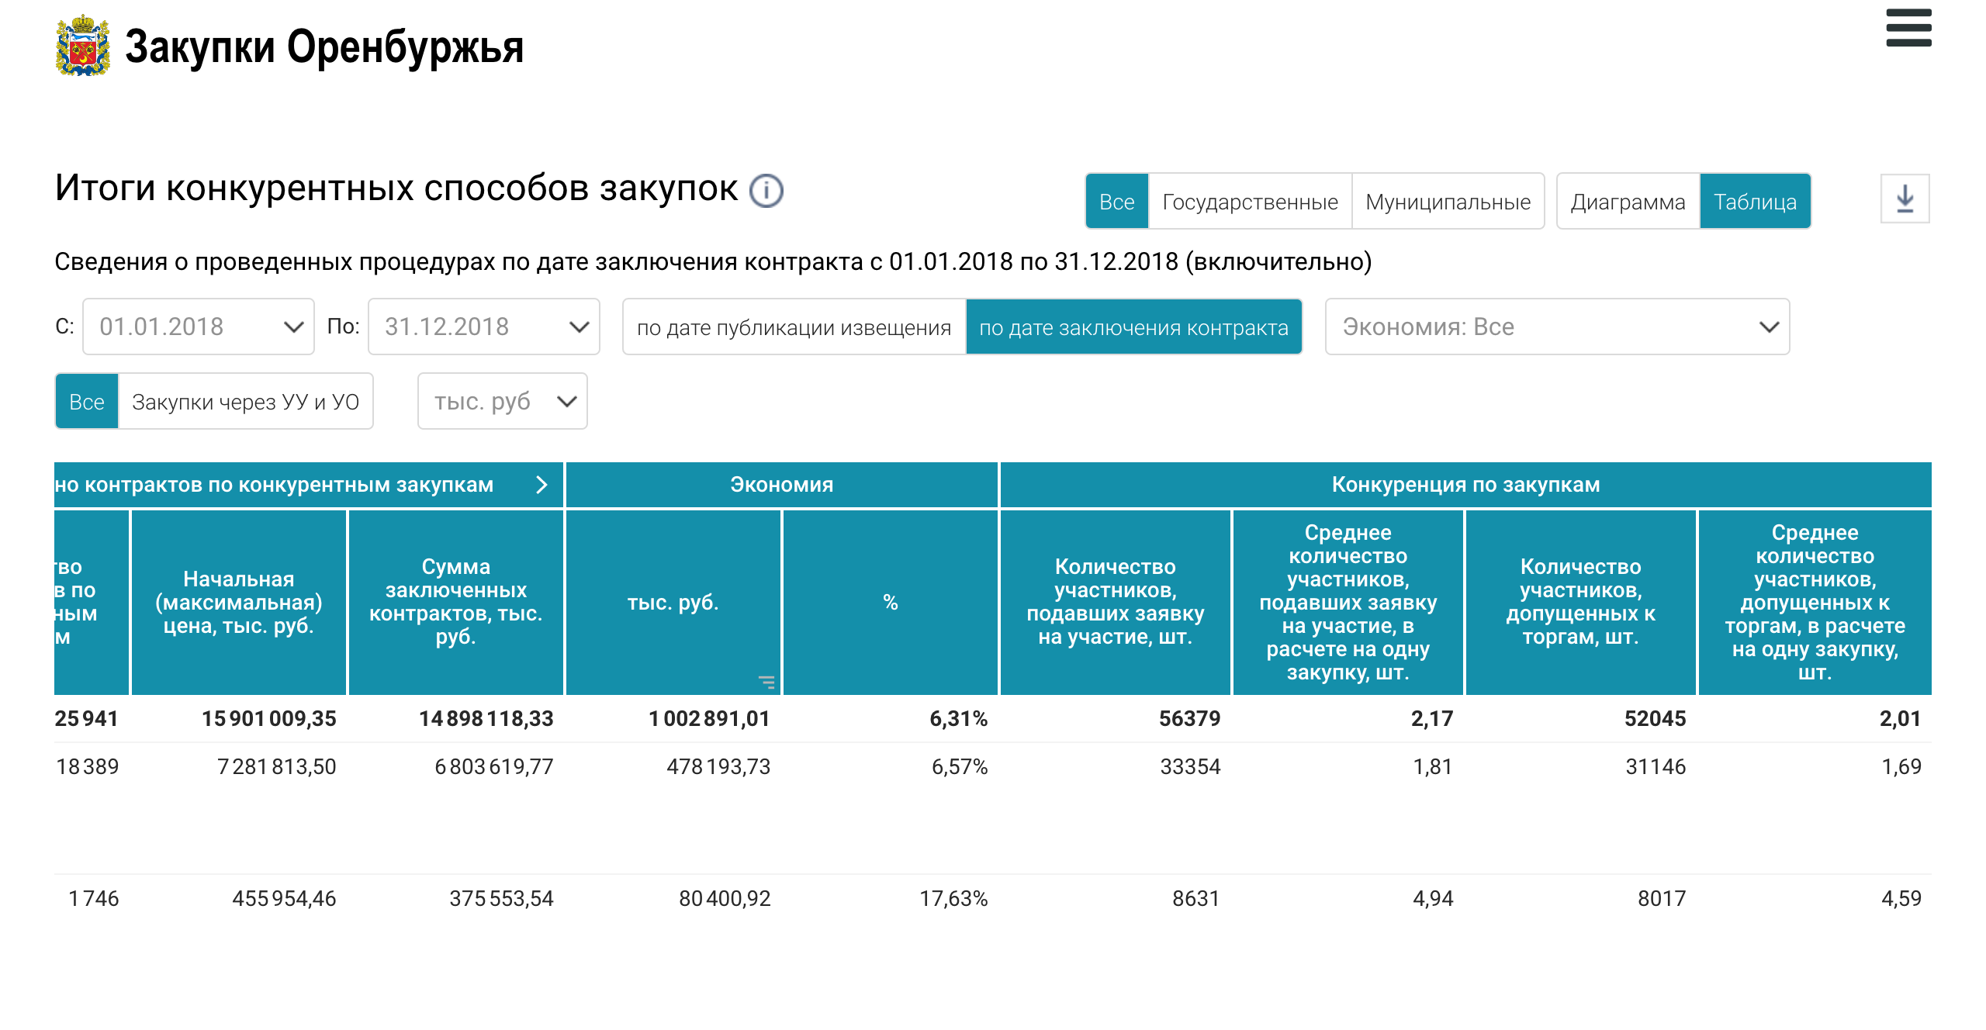The height and width of the screenshot is (1030, 1986).
Task: Open the end date 31.12.2018 dropdown
Action: coord(484,327)
